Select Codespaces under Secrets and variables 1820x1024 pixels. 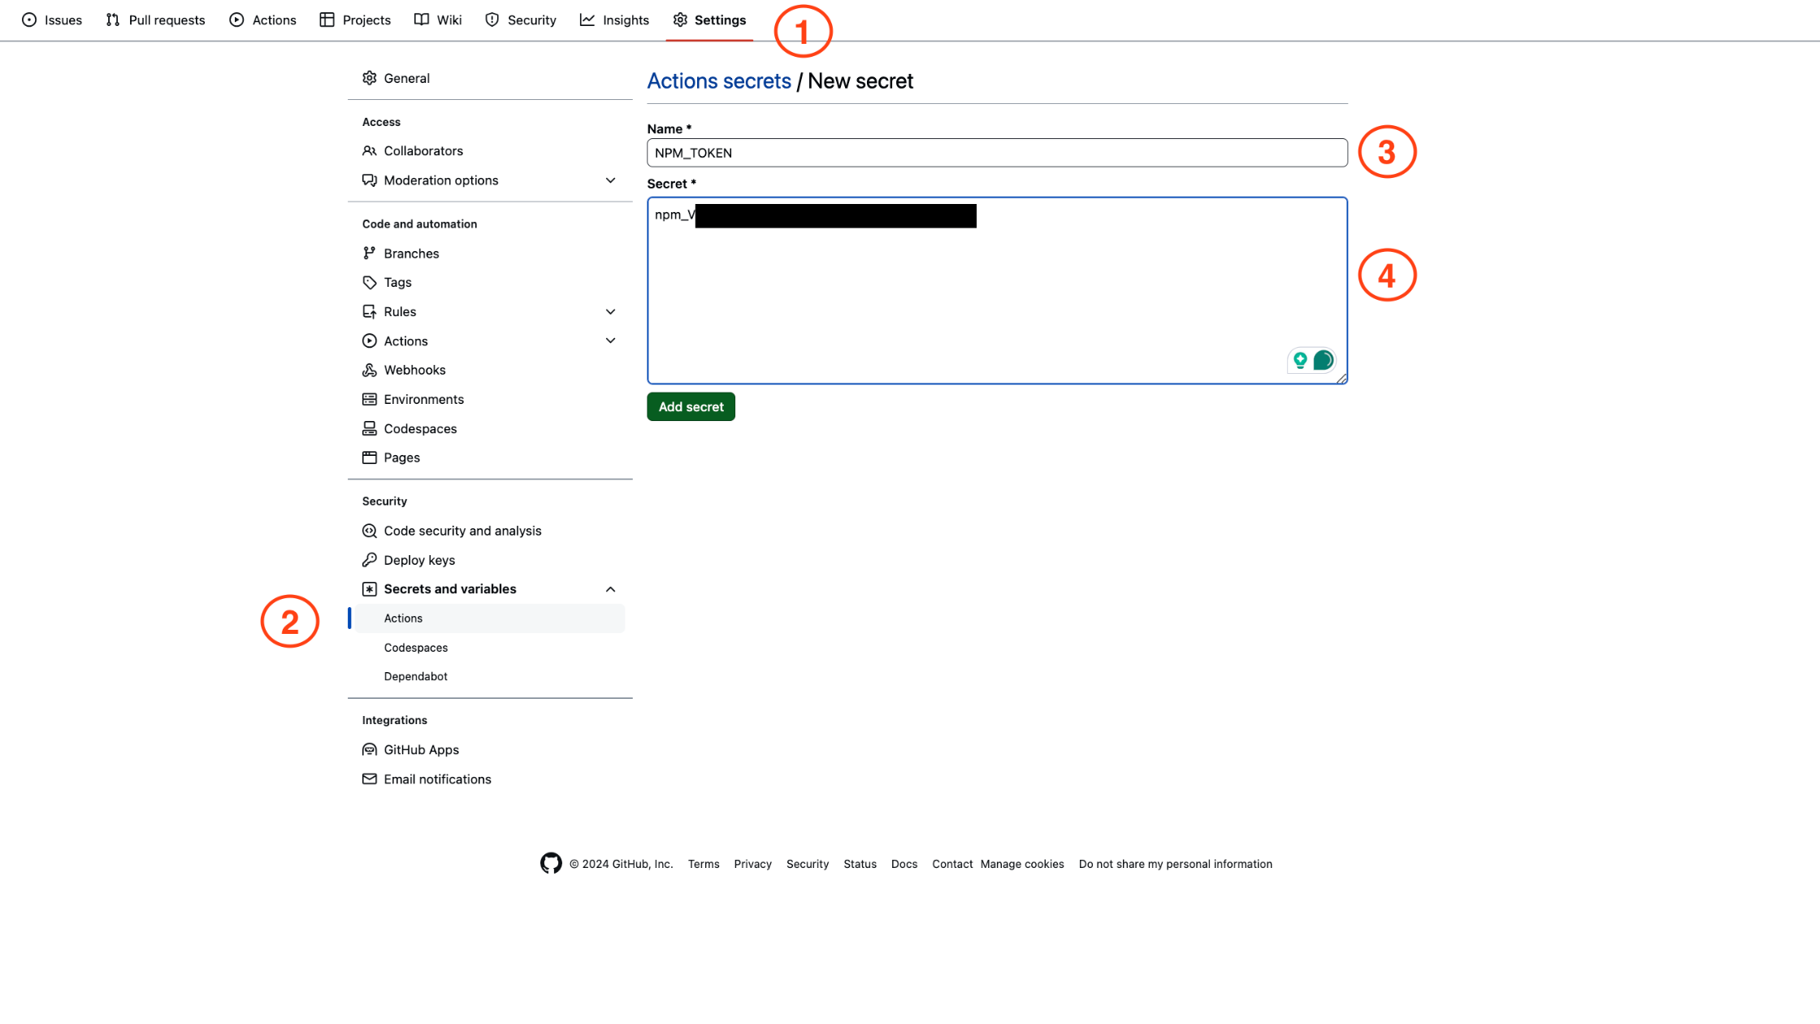415,646
